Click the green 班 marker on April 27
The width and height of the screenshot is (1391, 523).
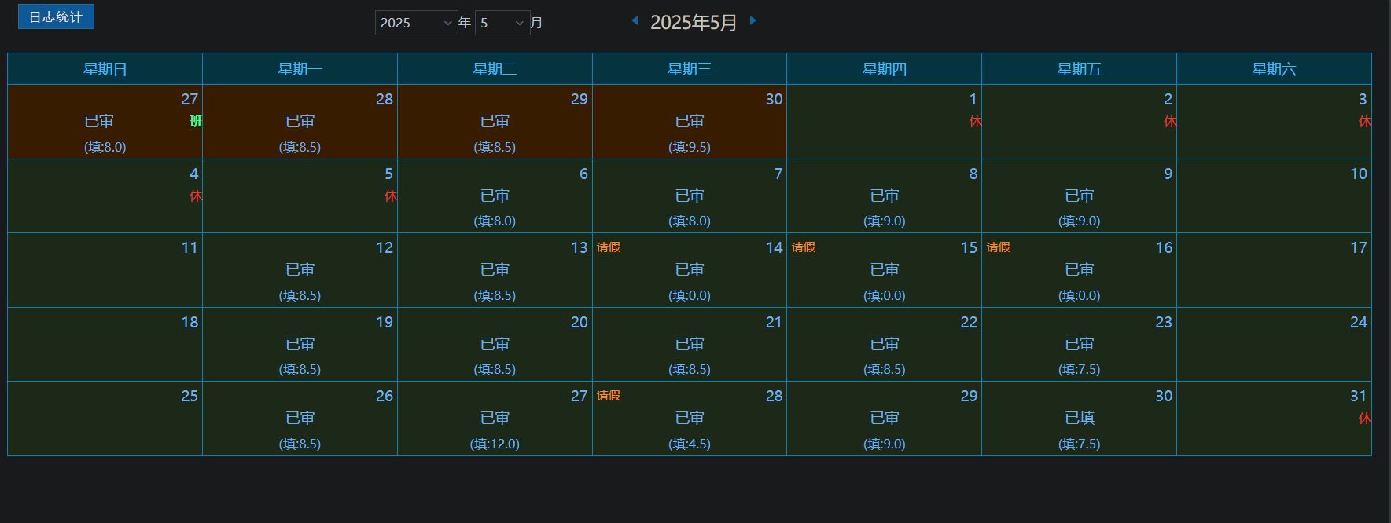196,121
